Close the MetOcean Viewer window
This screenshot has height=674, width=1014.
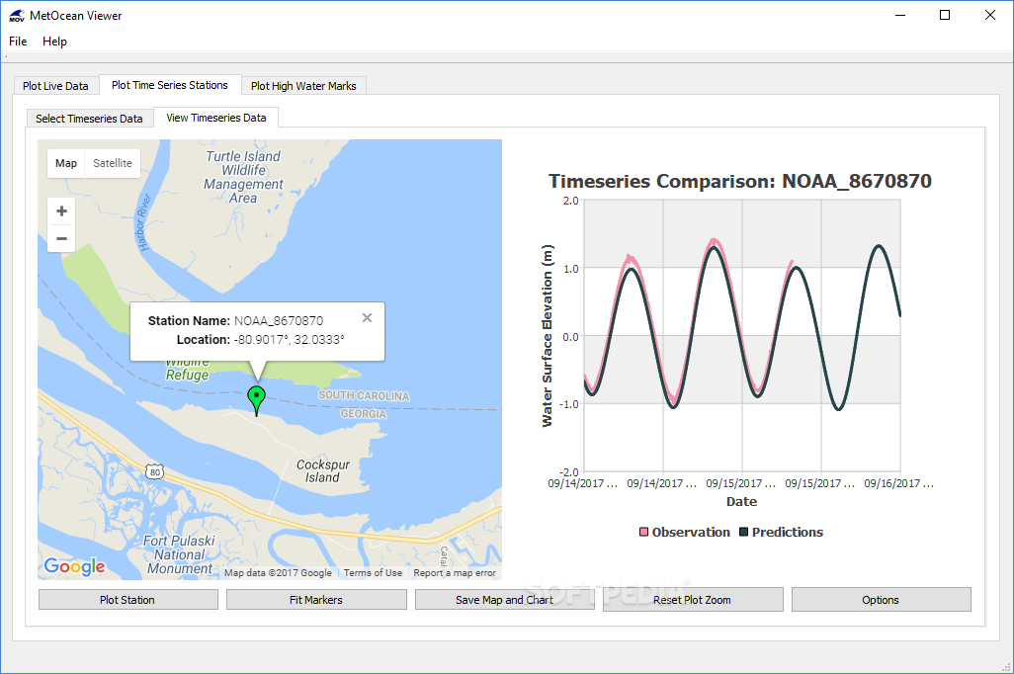[990, 15]
